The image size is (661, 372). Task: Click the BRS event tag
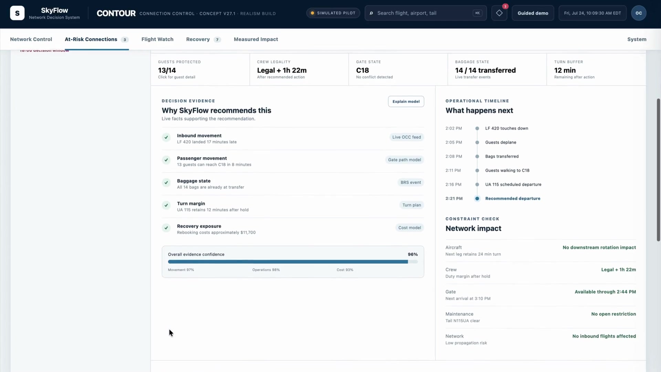click(410, 183)
